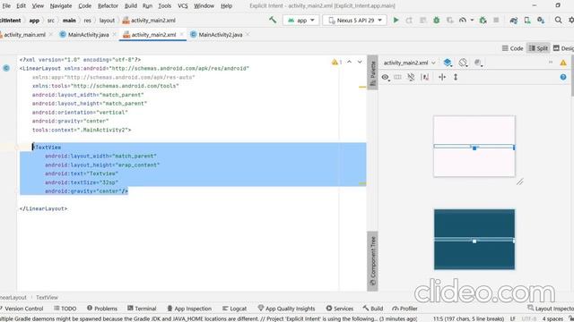Screen dimensions: 574x322
Task: Go to previous highlighted error arrow
Action: click(350, 62)
